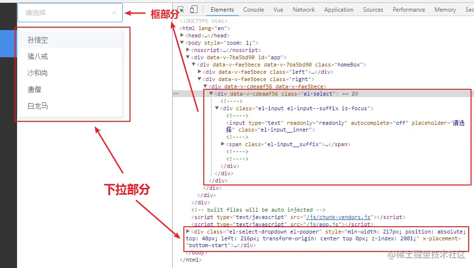The width and height of the screenshot is (474, 268).
Task: Toggle the device toolbar icon
Action: [x=194, y=9]
